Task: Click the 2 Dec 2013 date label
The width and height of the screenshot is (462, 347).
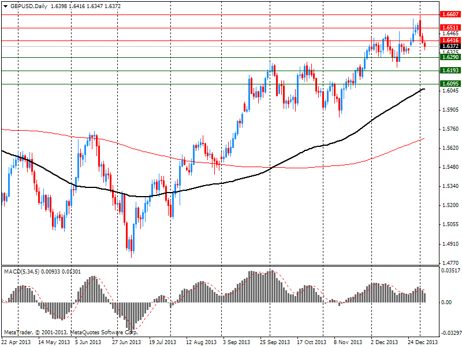Action: tap(385, 342)
